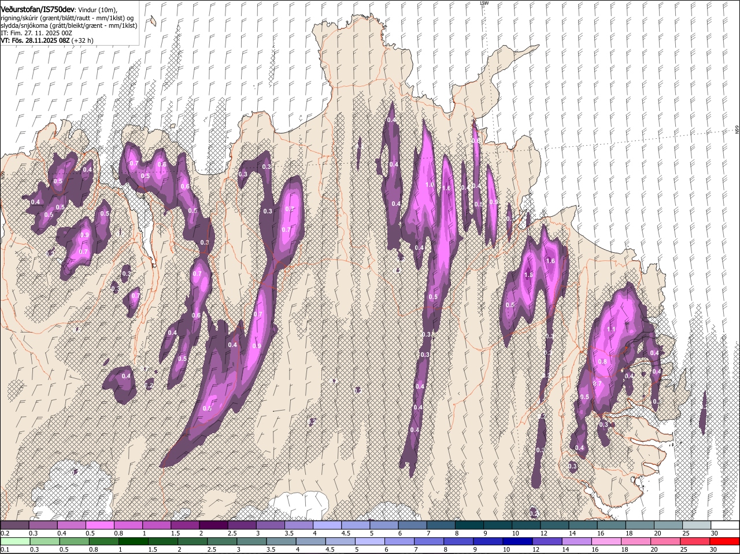
Task: Pick the lower scale green swatch starting at 0.5
Action: [x=75, y=542]
